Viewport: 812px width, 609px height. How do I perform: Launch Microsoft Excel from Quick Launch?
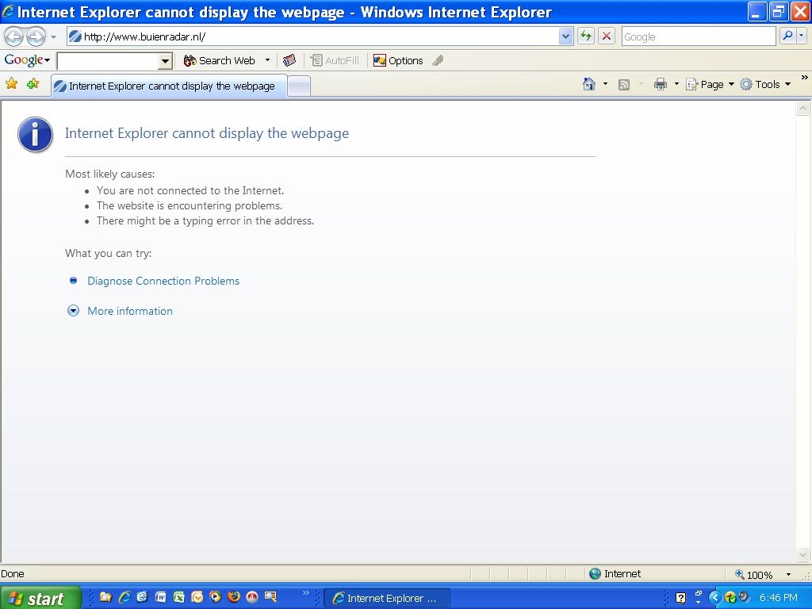(x=178, y=597)
